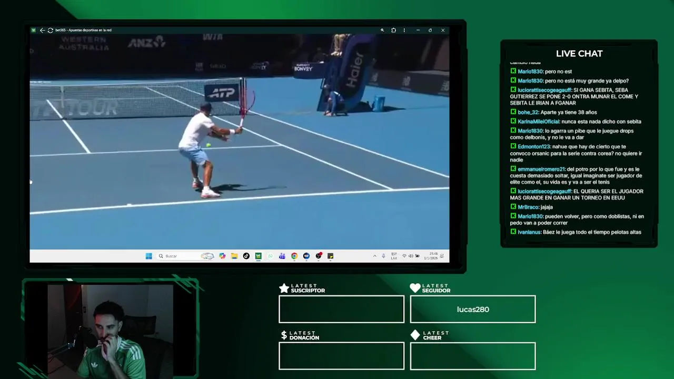Click username Edmonton123 in chat
Viewport: 674px width, 379px height.
point(533,147)
